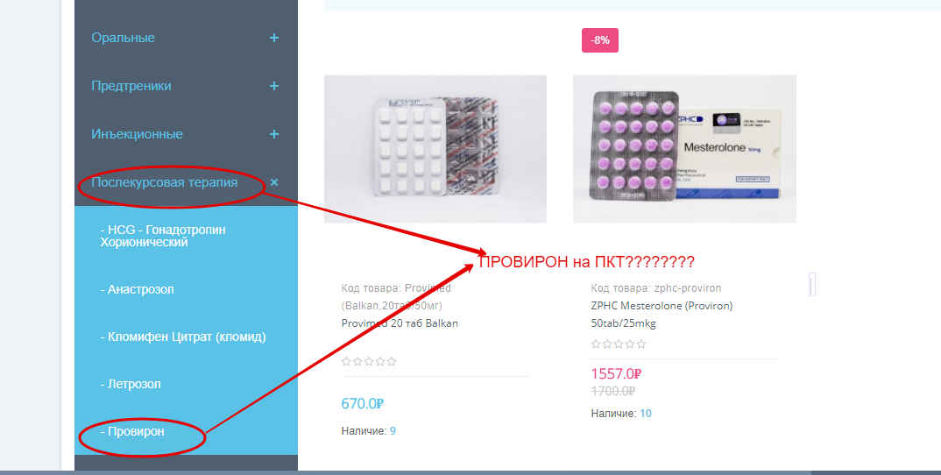Expand the Оральные category plus icon
The width and height of the screenshot is (941, 475).
273,38
